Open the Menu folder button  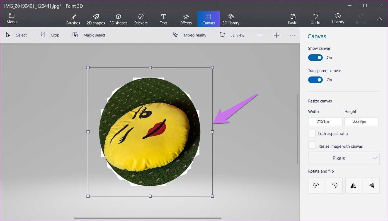[x=11, y=19]
